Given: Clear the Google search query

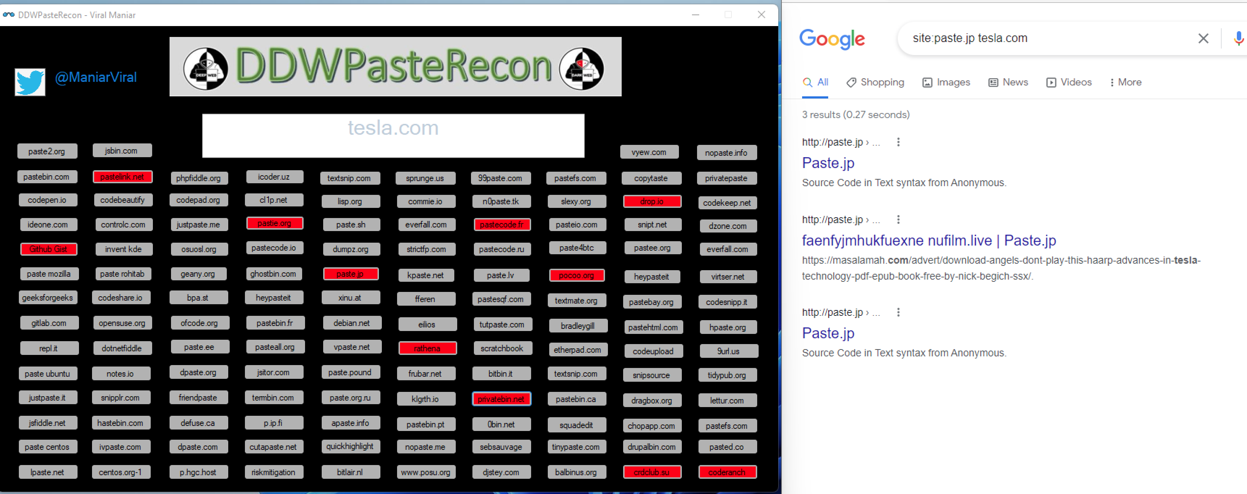Looking at the screenshot, I should pyautogui.click(x=1203, y=38).
